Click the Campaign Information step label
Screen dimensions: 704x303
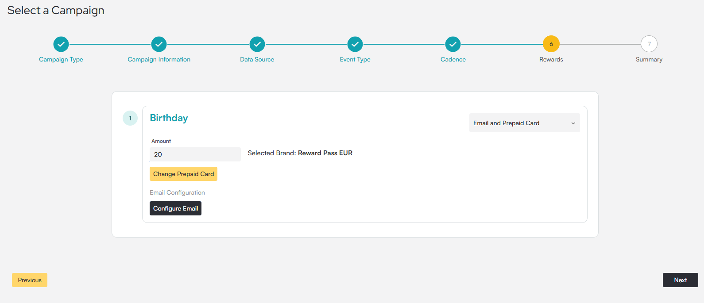[159, 59]
